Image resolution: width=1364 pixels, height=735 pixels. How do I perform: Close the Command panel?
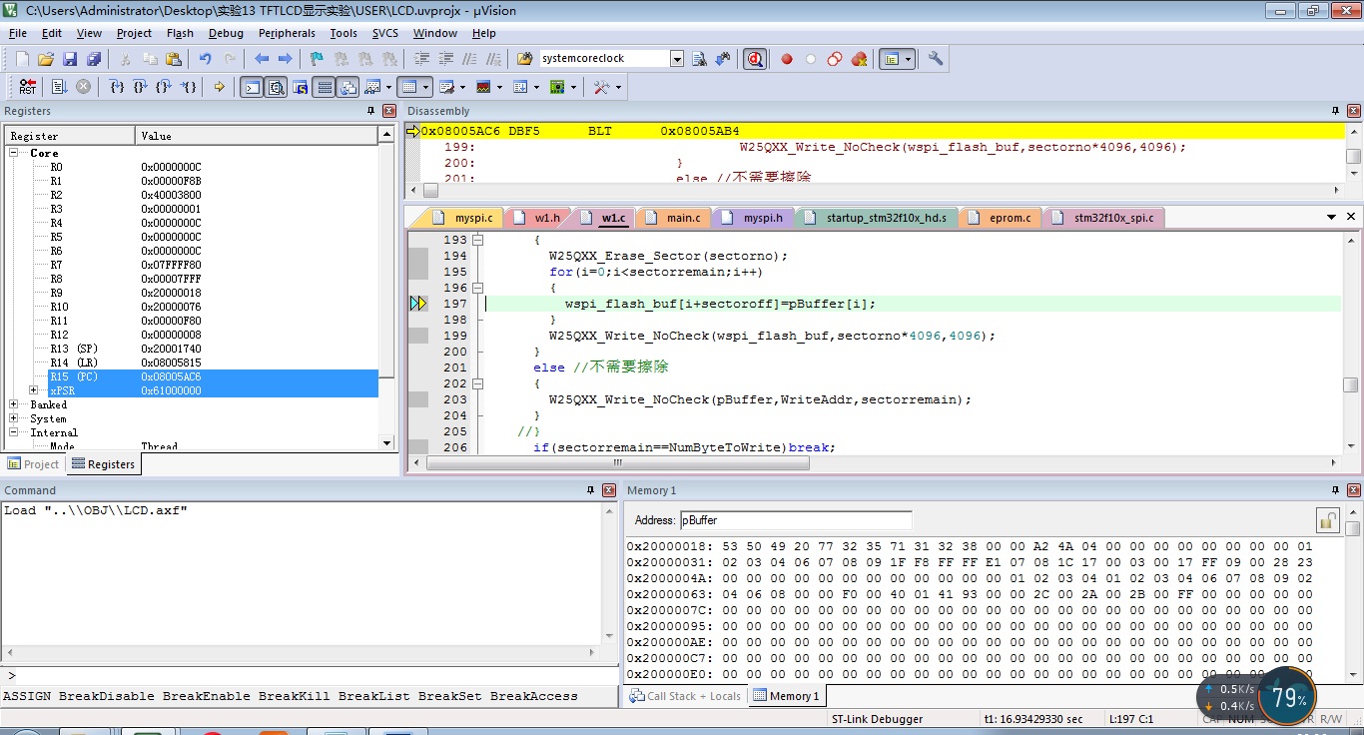coord(609,490)
